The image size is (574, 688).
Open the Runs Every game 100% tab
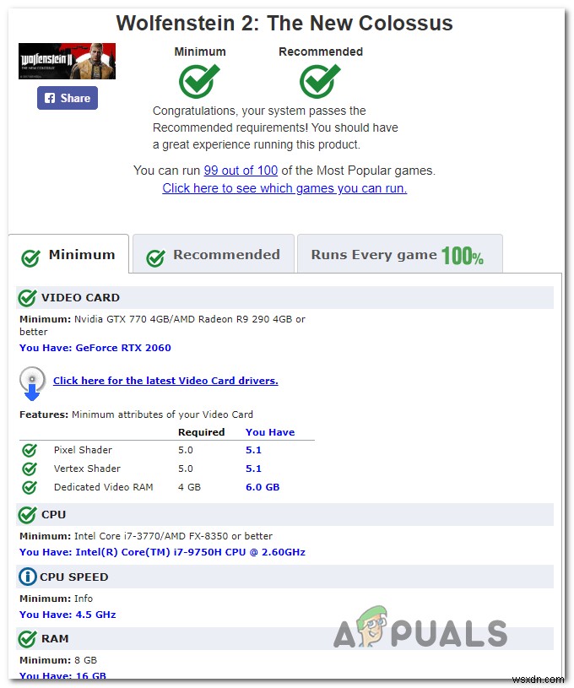click(x=400, y=254)
